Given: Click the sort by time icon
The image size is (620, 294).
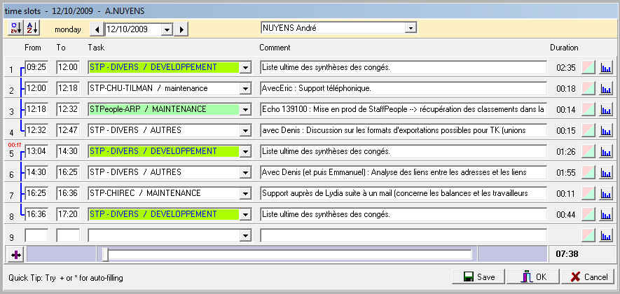Looking at the screenshot, I should [15, 29].
